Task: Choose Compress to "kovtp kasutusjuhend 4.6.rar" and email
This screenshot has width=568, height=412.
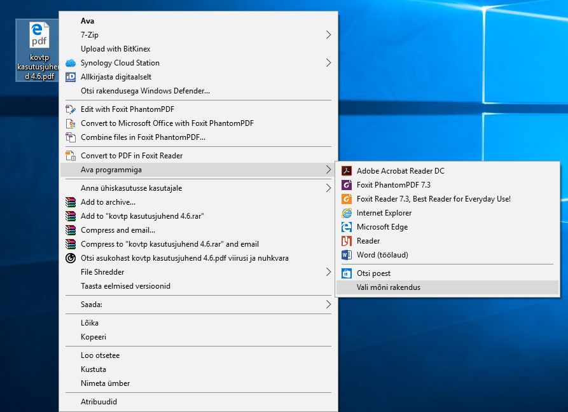Action: (x=198, y=244)
